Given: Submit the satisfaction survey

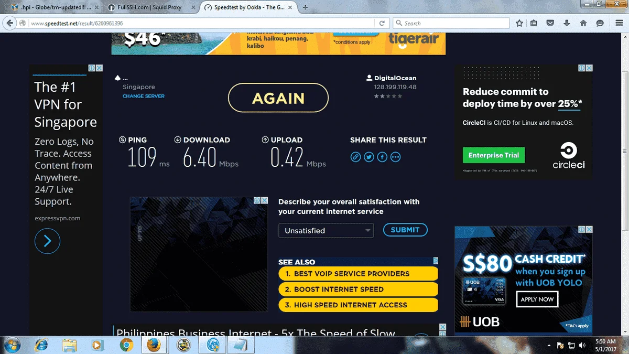Looking at the screenshot, I should tap(405, 230).
